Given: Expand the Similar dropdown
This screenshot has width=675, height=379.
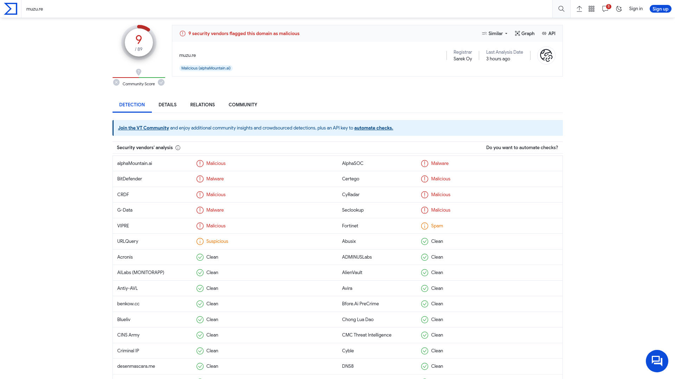Looking at the screenshot, I should tap(495, 34).
